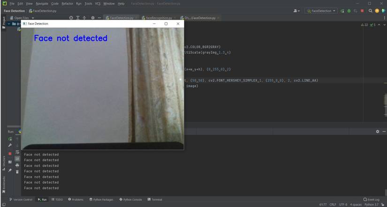Open the editor tabs vertical dots menu
387x207 pixels.
(x=385, y=18)
